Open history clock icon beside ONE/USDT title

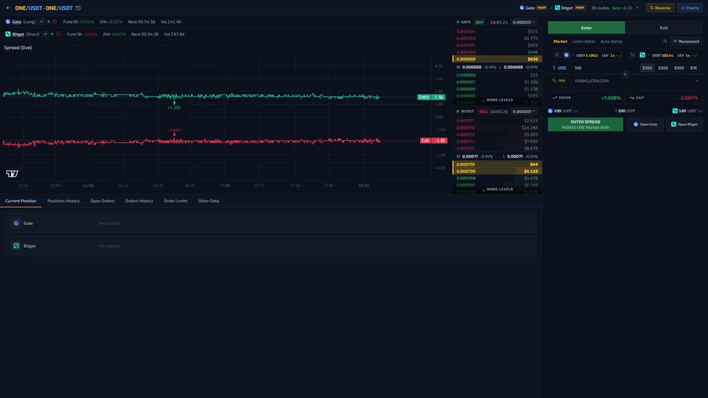coord(78,8)
